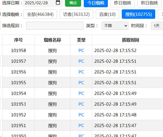Select the 今日蜘蛛 button
Image resolution: width=163 pixels, height=137 pixels.
(96, 3)
